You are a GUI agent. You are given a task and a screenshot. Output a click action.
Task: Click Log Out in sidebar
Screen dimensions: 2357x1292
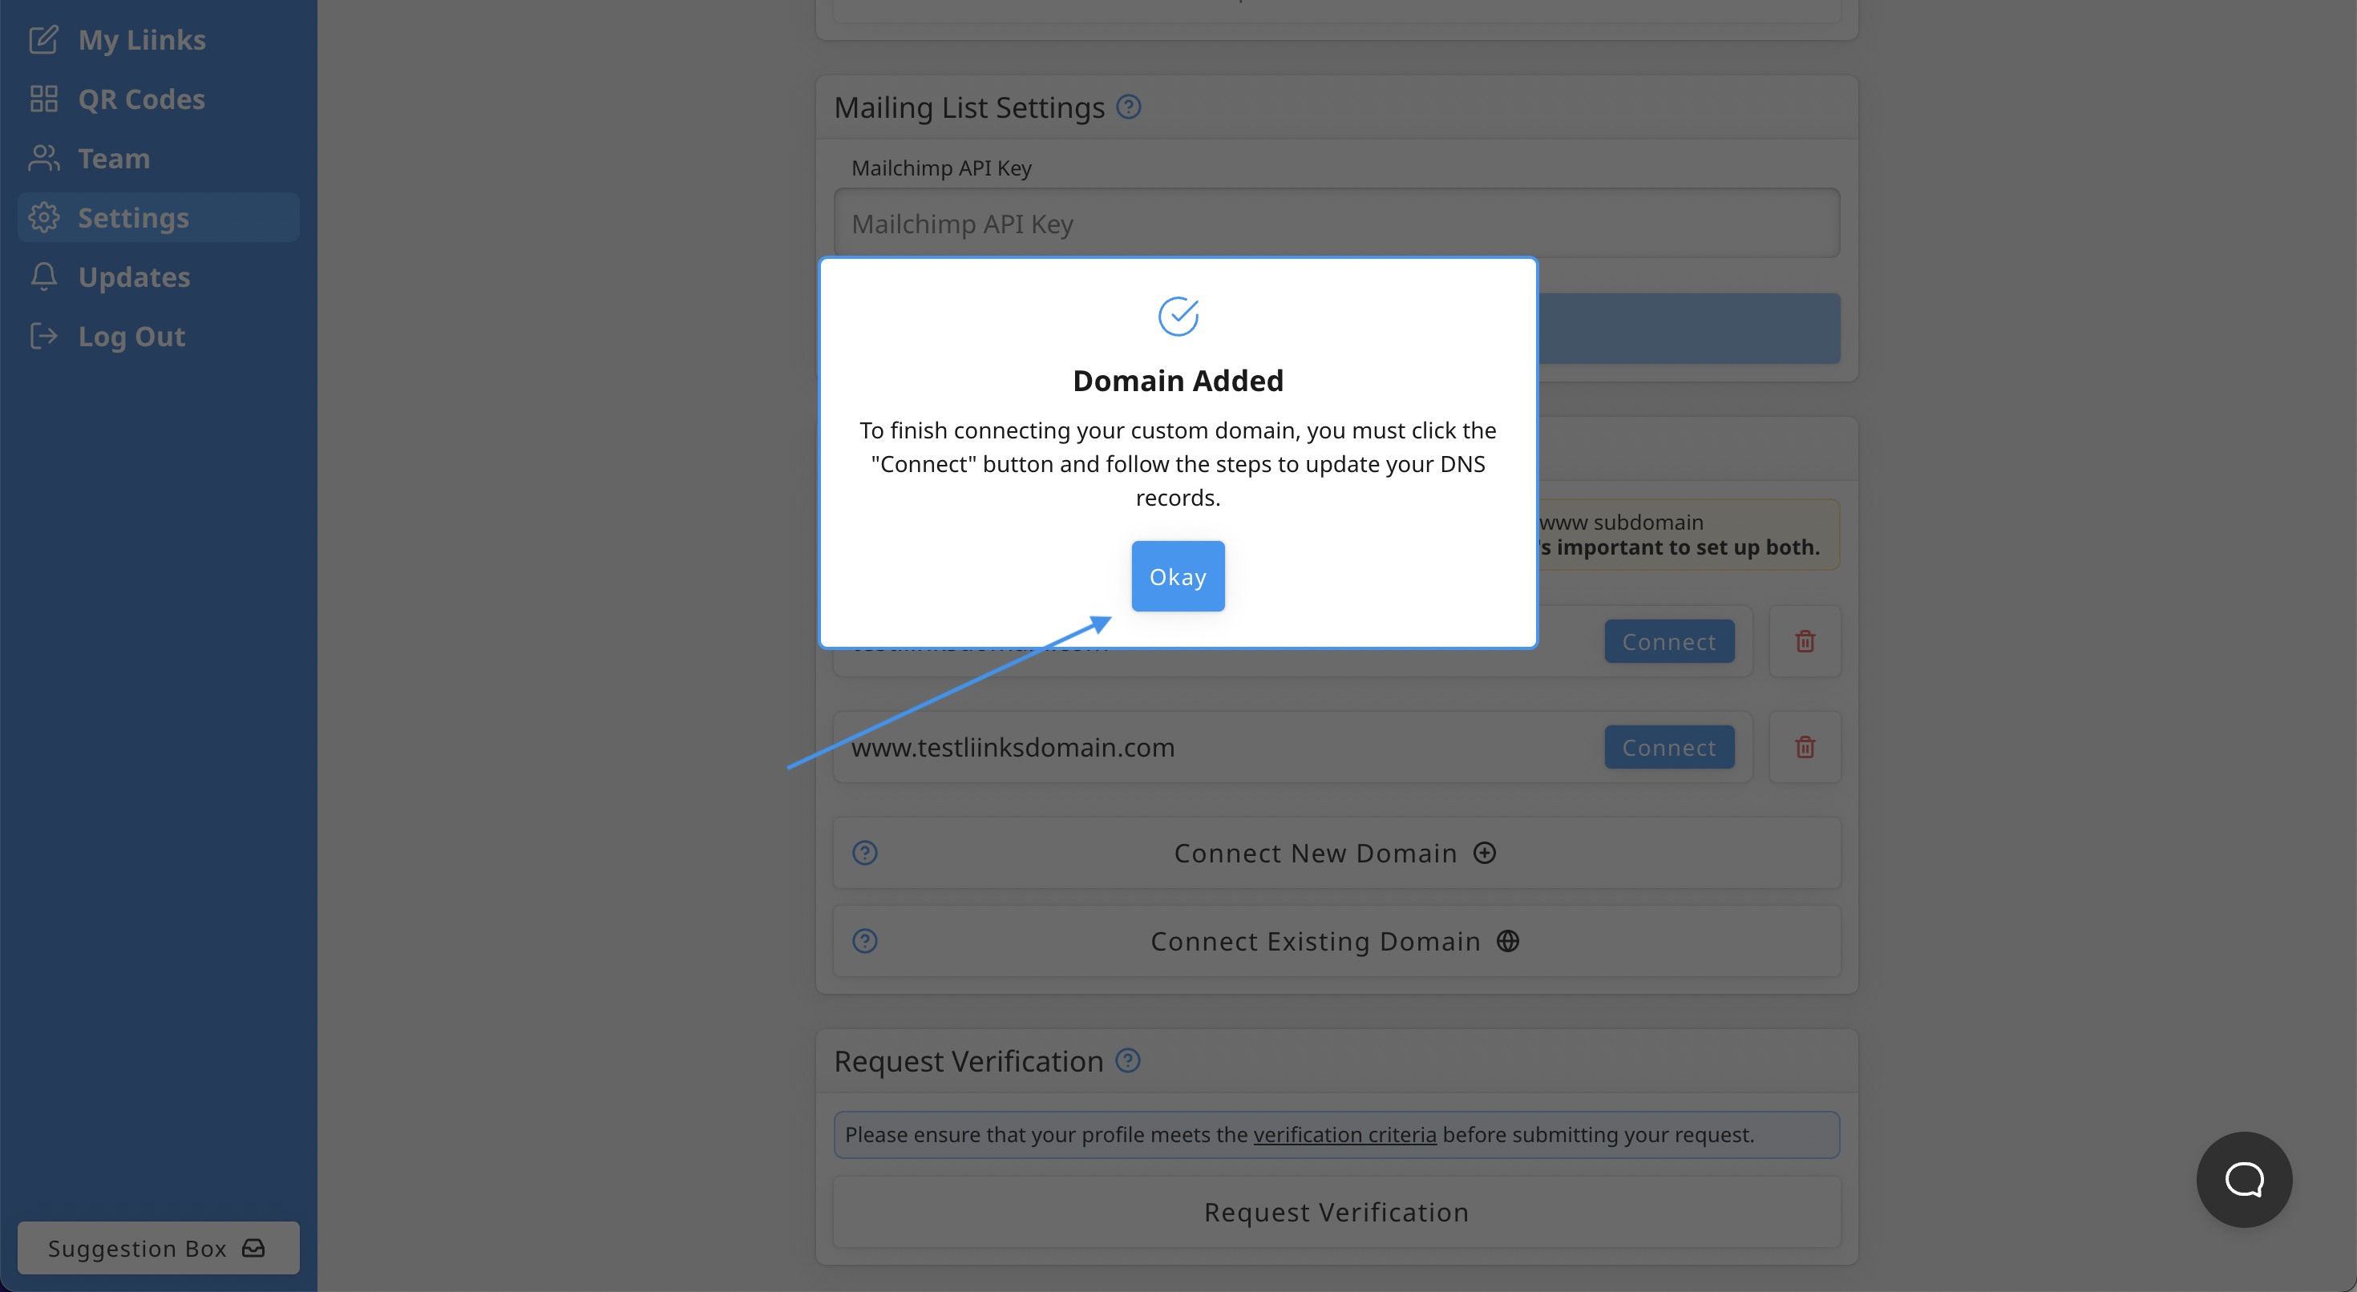[131, 336]
